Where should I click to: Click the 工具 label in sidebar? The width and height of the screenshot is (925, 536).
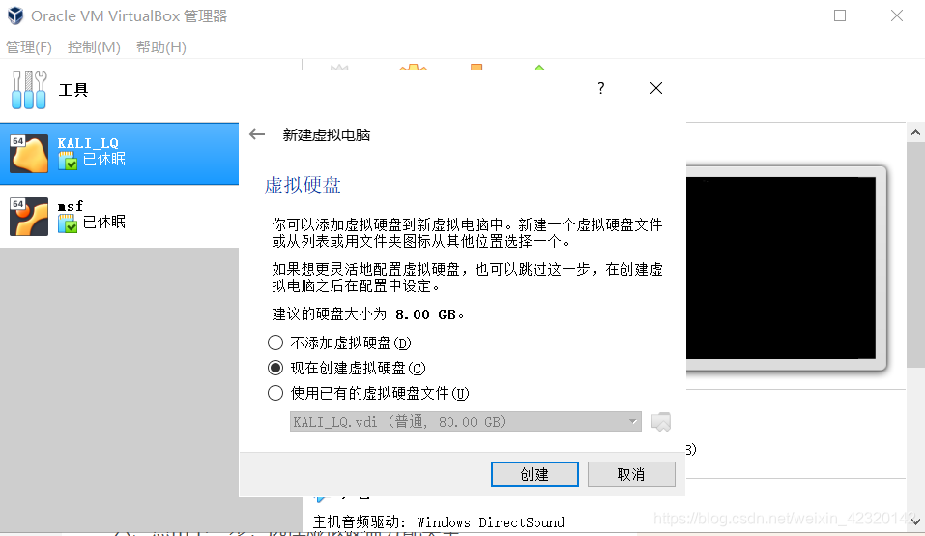(x=73, y=90)
